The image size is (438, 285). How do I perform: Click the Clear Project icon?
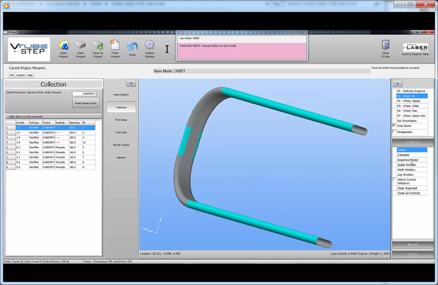(115, 45)
